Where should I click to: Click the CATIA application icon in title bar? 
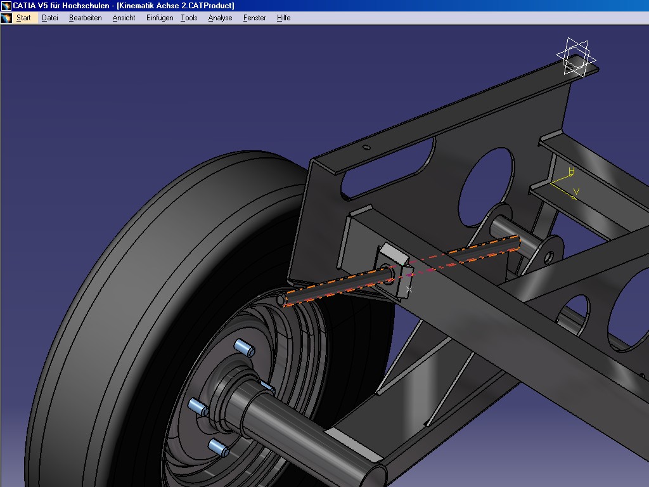[6, 6]
